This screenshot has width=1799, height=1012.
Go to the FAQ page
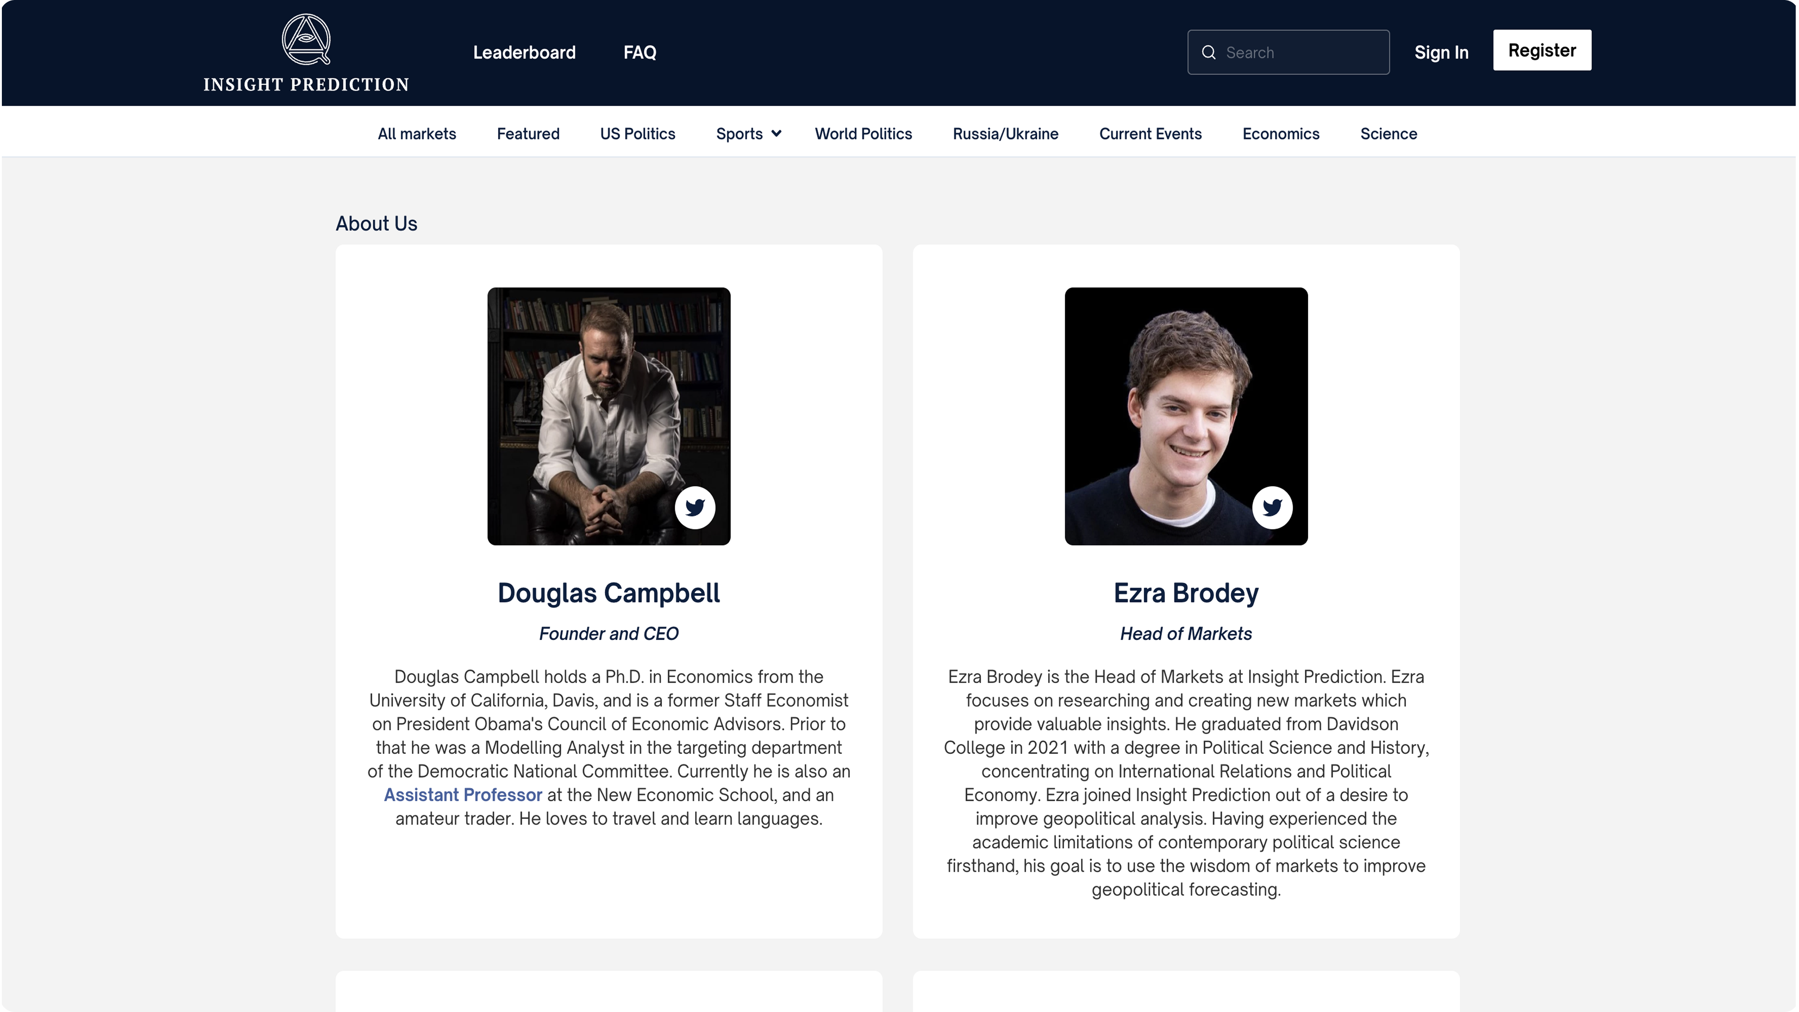(639, 52)
